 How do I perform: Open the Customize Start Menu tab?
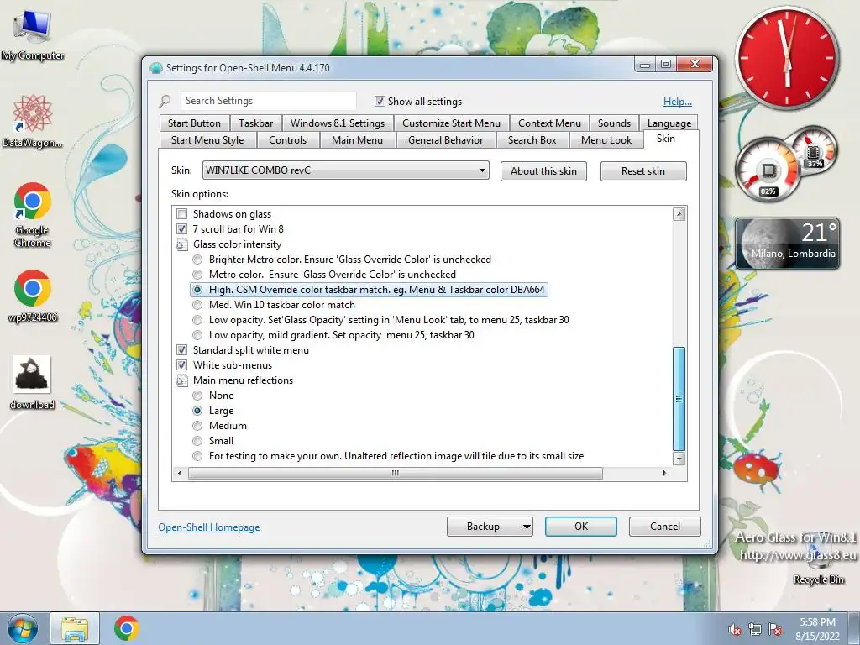click(451, 123)
